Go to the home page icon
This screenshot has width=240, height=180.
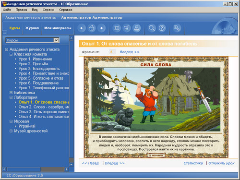(92, 28)
